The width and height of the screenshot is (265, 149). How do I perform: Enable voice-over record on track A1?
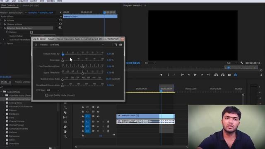coord(108,122)
